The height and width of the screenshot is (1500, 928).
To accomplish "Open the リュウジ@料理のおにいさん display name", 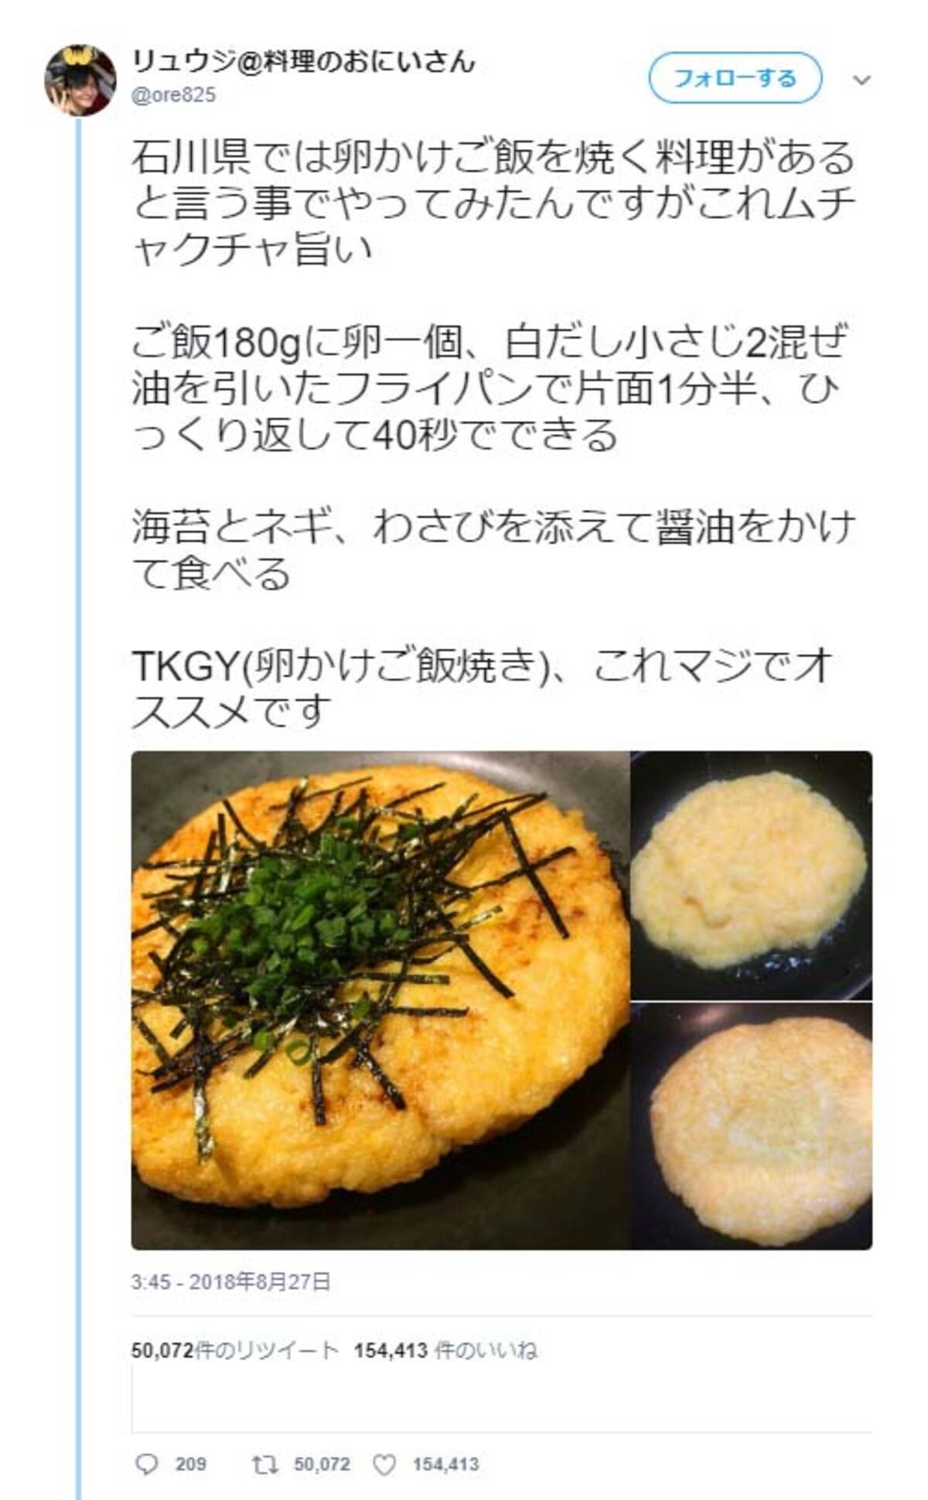I will (x=302, y=61).
